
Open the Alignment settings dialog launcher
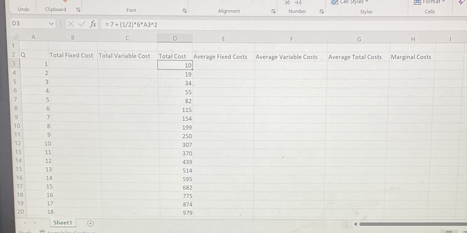[273, 11]
